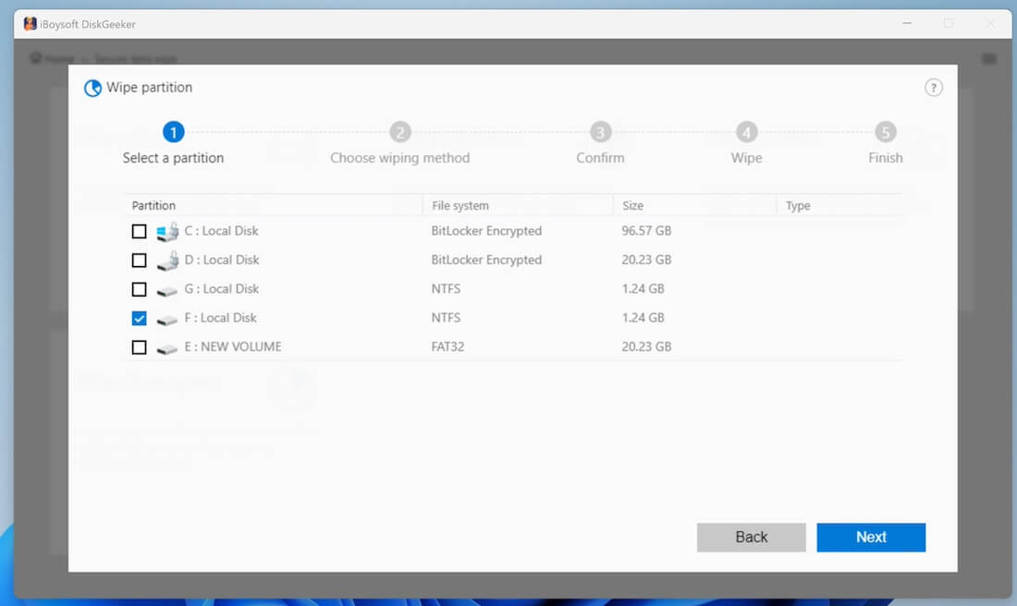Screen dimensions: 1017x606
Task: Click the Type column header
Action: pyautogui.click(x=799, y=205)
